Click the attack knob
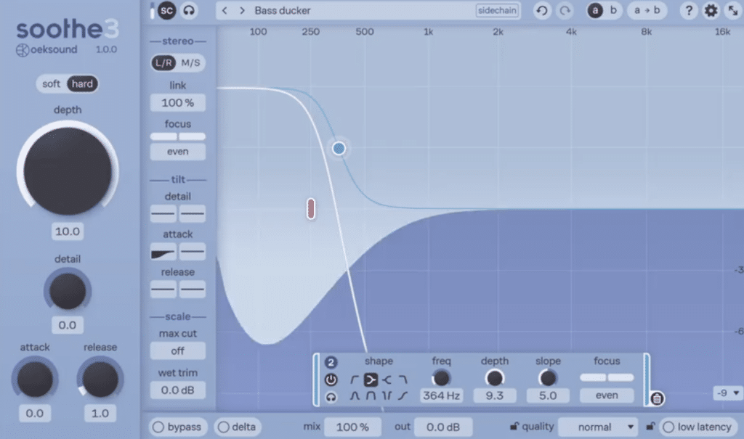 [35, 379]
